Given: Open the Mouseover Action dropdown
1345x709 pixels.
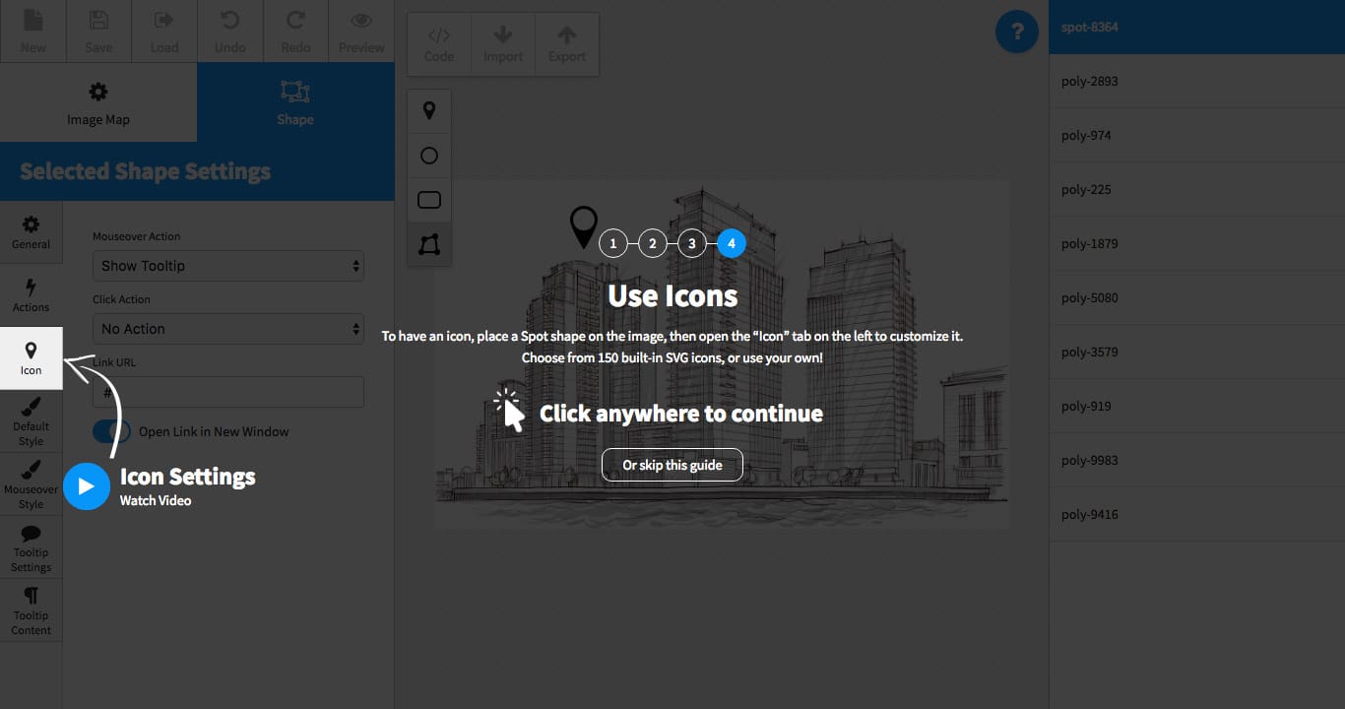Looking at the screenshot, I should tap(228, 266).
